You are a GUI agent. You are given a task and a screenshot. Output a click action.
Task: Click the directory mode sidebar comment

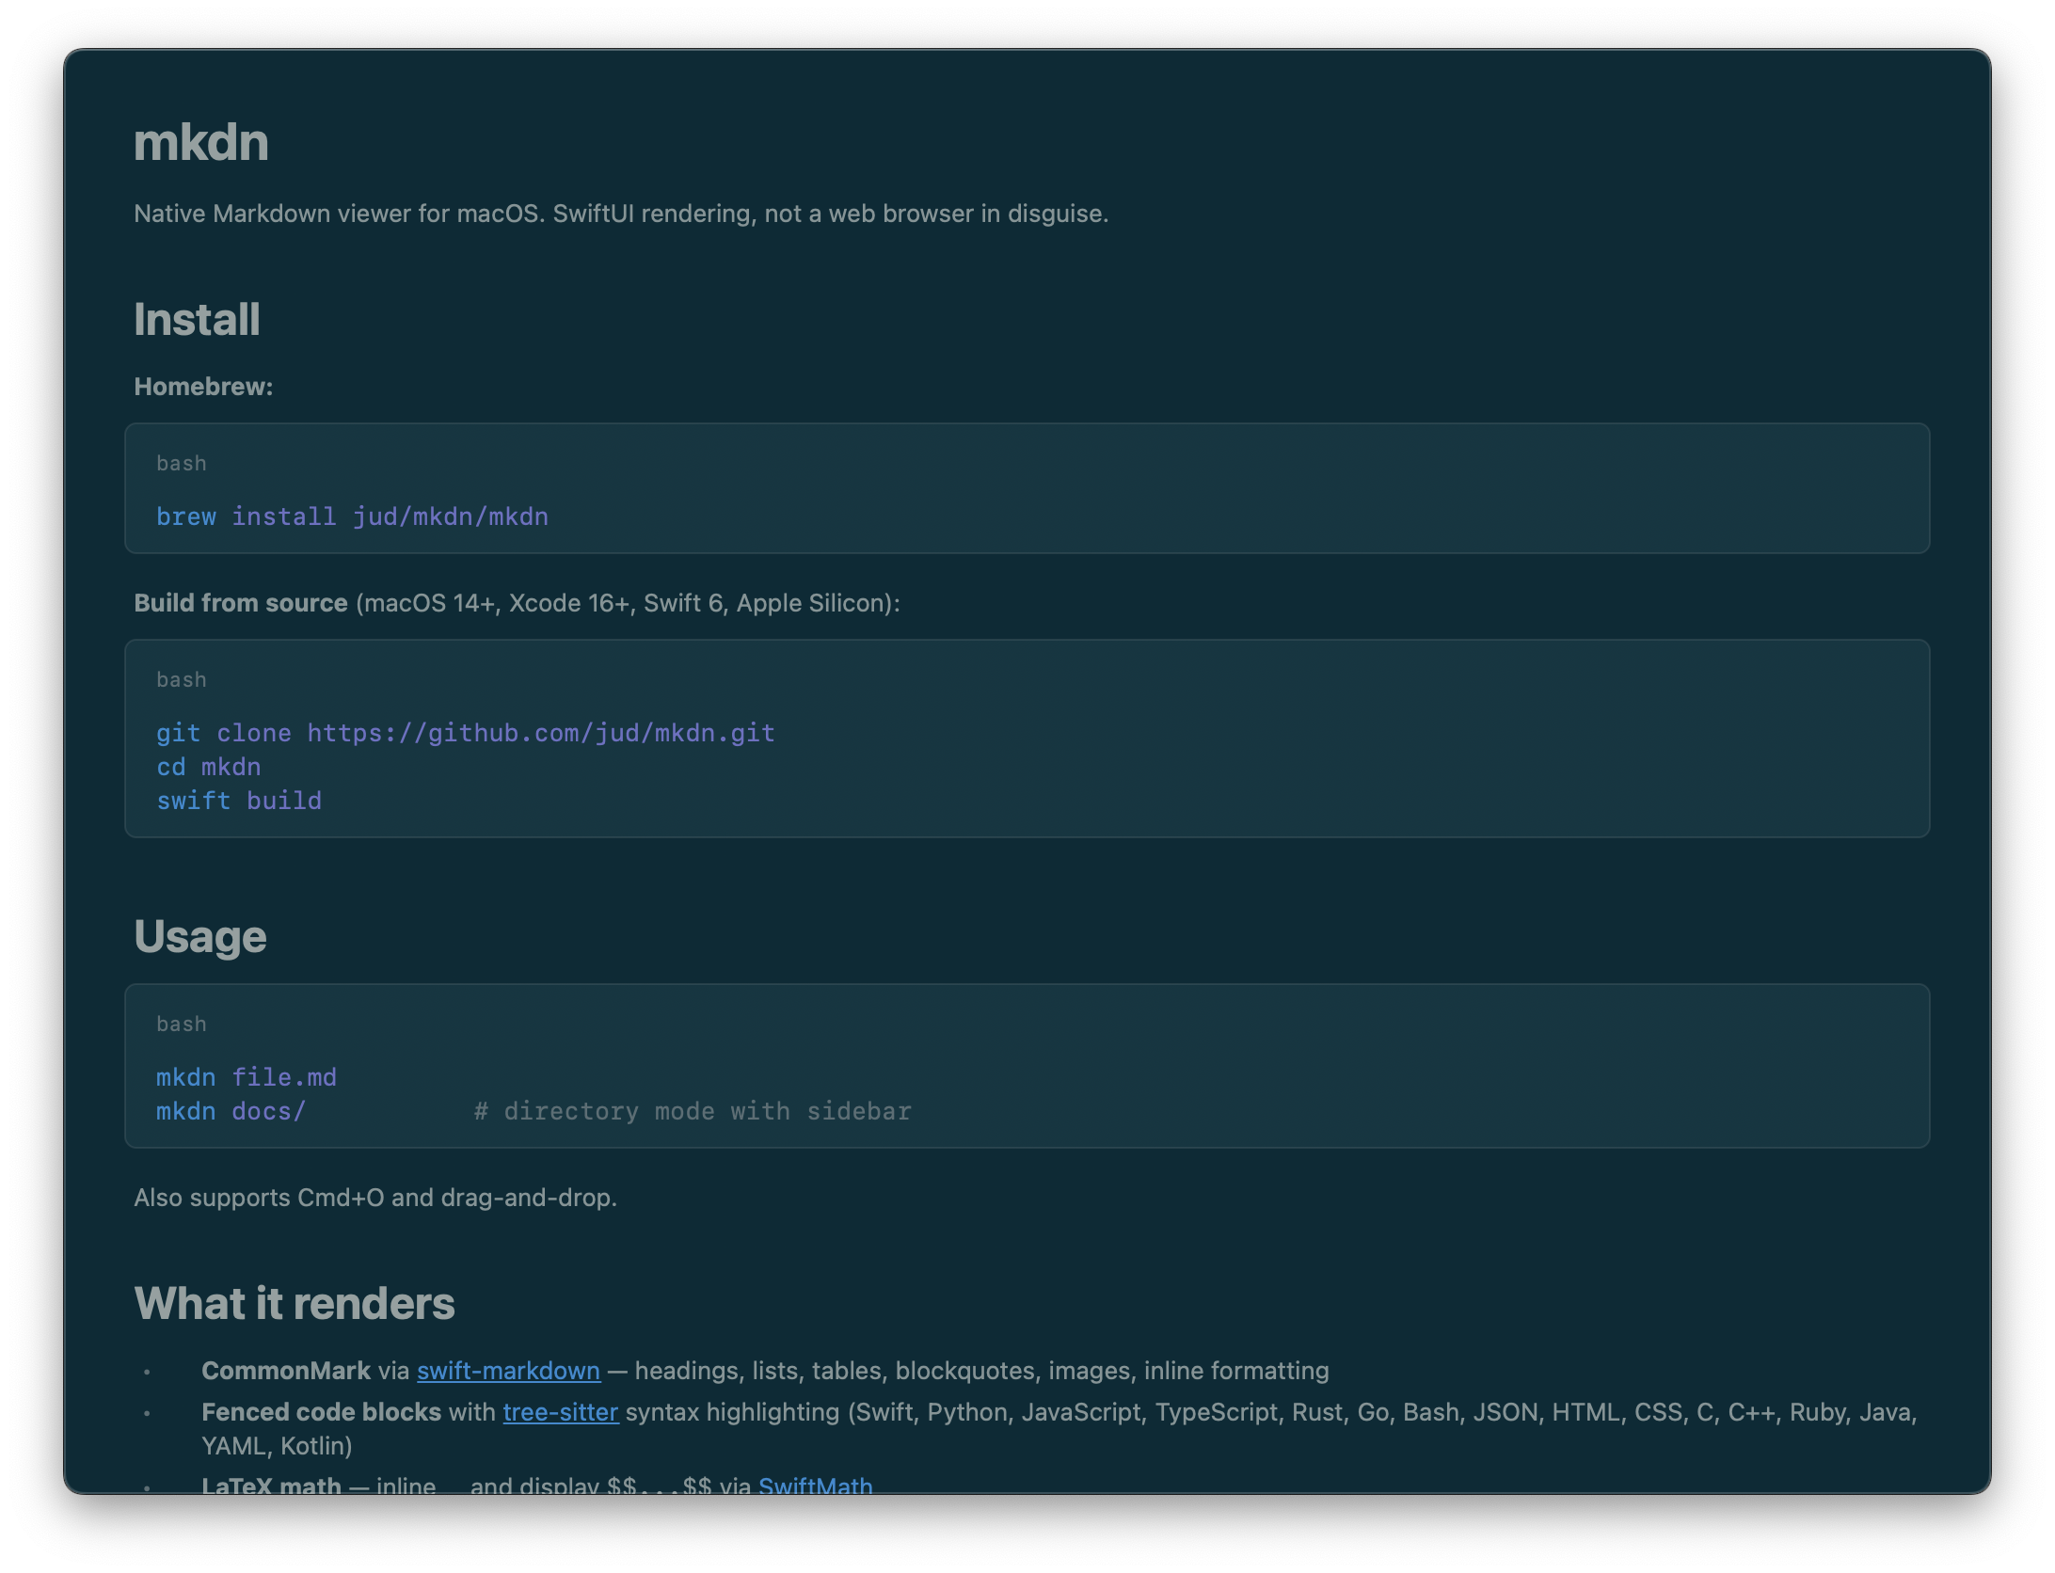[693, 1111]
